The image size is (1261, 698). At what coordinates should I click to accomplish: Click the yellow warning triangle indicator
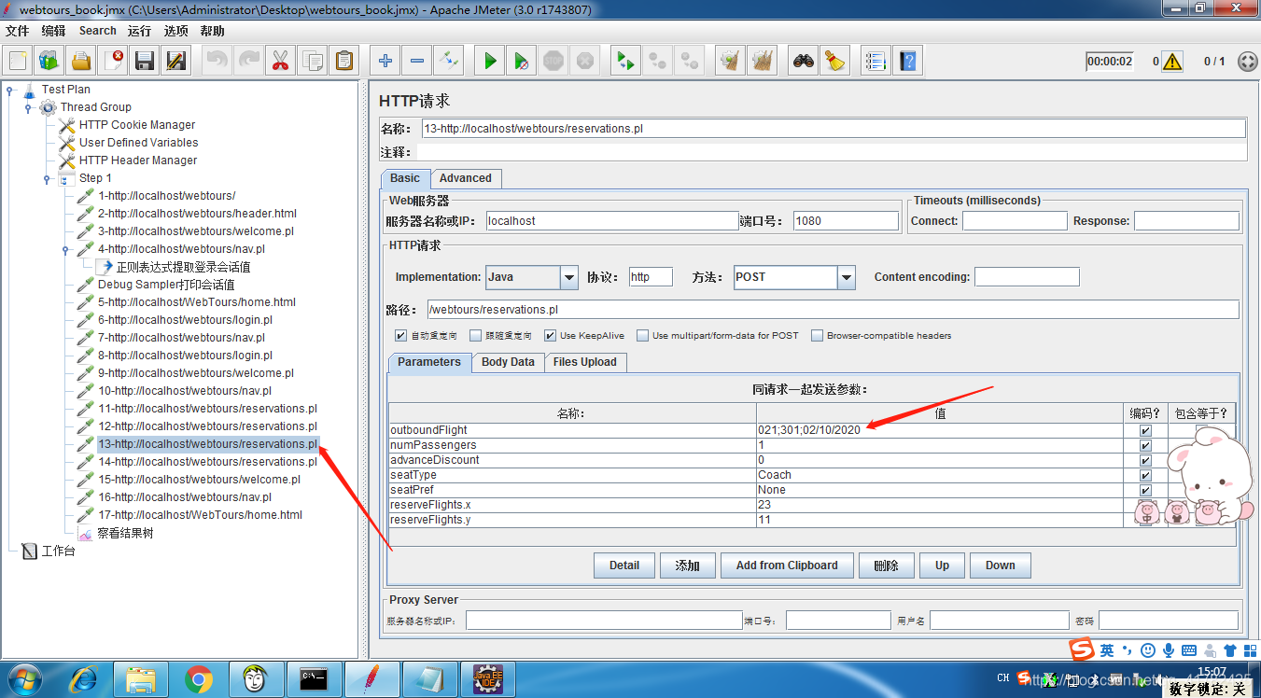[1172, 62]
